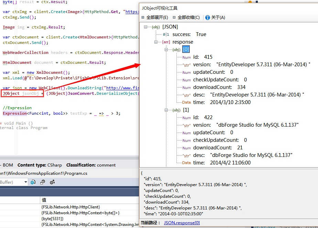Open the JSON.response[0] path link
318x228 pixels.
(x=182, y=223)
